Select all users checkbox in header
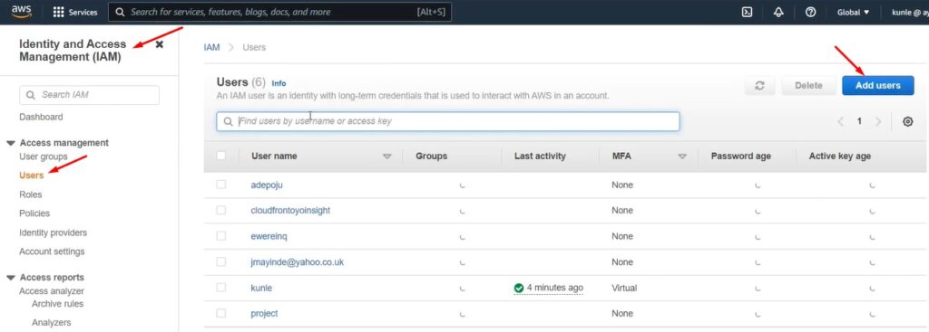The width and height of the screenshot is (929, 332). (221, 156)
